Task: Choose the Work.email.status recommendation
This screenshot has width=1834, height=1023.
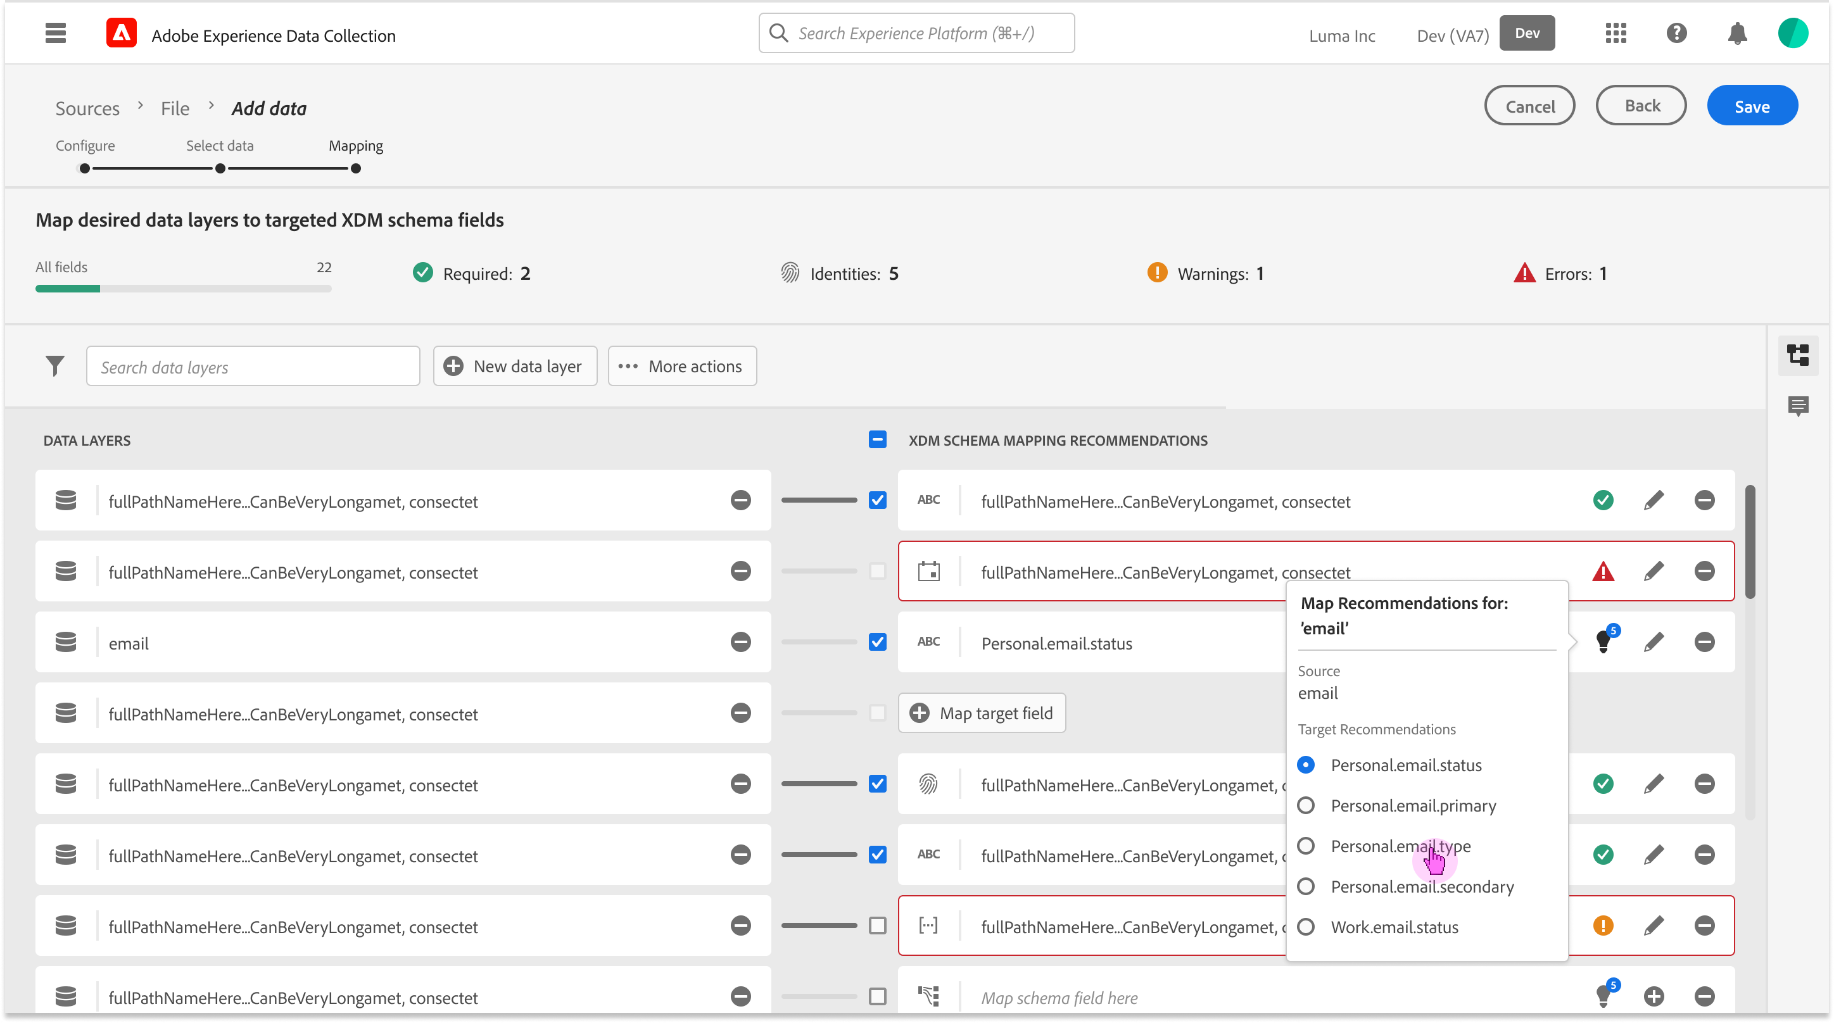Action: [1306, 927]
